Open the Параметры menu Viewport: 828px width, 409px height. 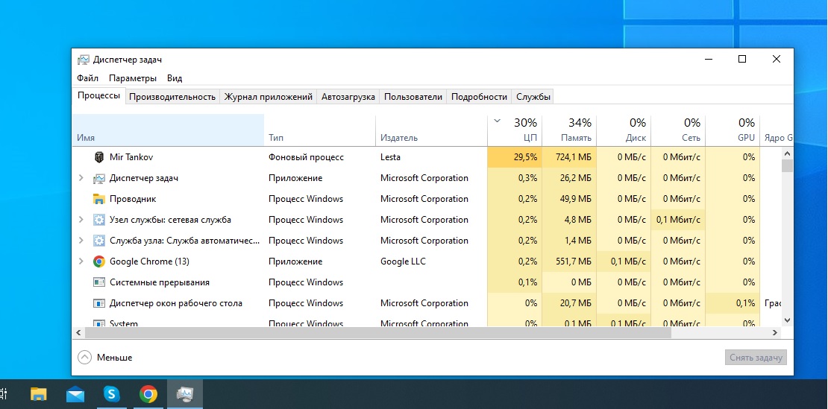133,78
